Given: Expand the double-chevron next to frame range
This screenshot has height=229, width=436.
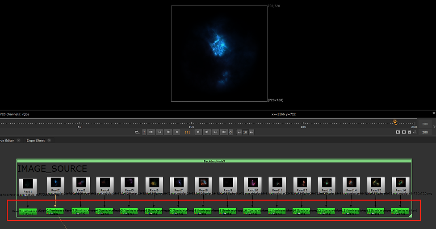Looking at the screenshot, I should (434, 126).
